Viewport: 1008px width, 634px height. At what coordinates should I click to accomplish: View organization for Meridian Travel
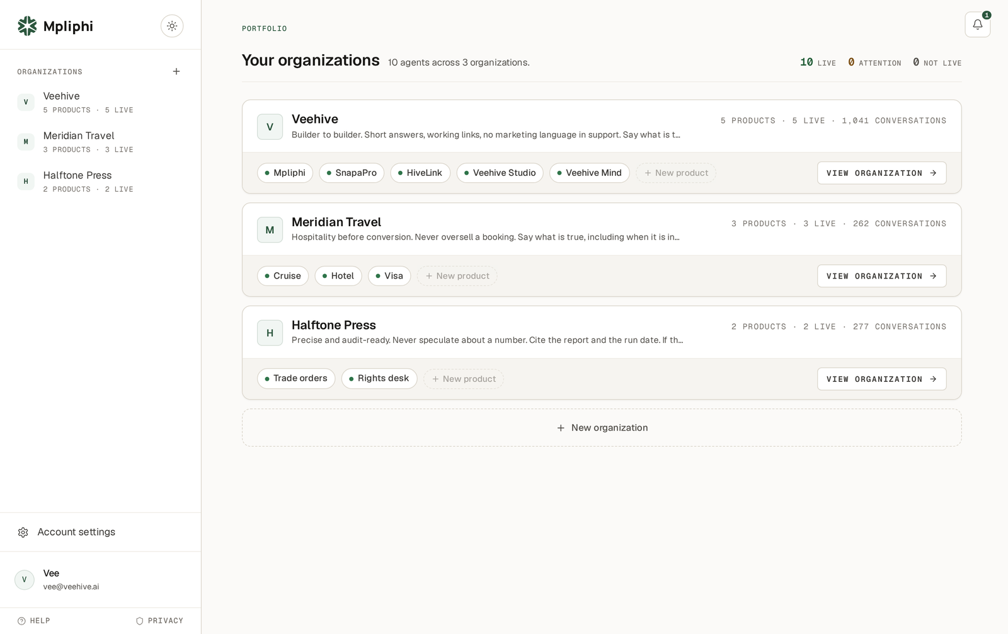881,276
